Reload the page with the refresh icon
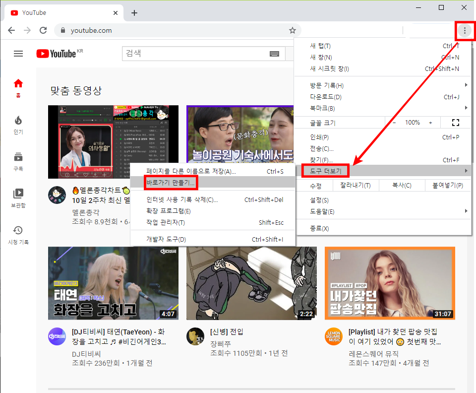 44,30
